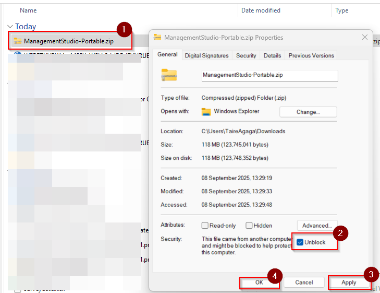Sort by Date modified column header
380x293 pixels.
[261, 10]
